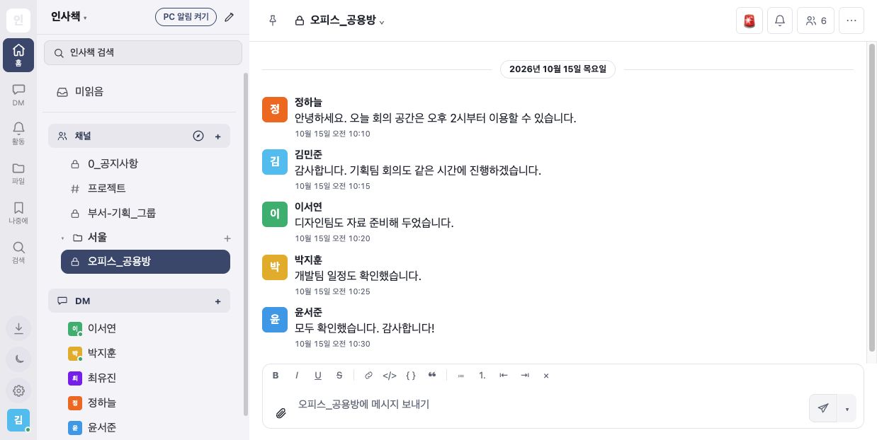Open the more options ellipsis menu

[851, 21]
